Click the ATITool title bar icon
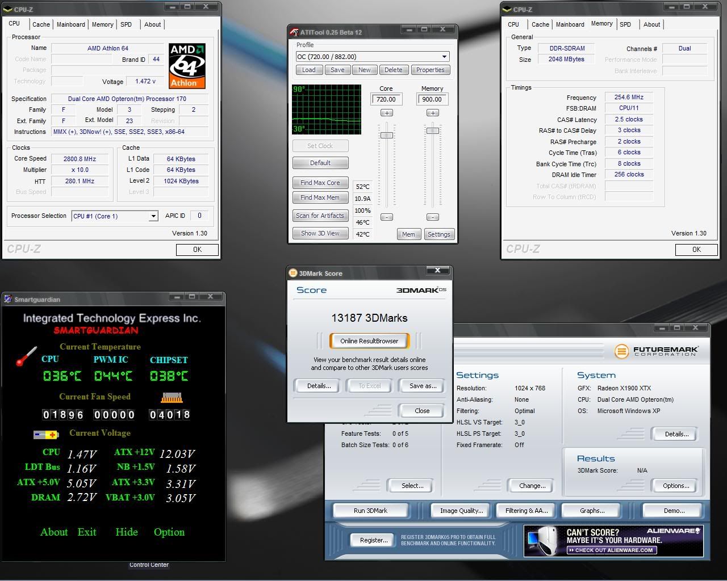Screen dimensions: 727x581 [294, 32]
